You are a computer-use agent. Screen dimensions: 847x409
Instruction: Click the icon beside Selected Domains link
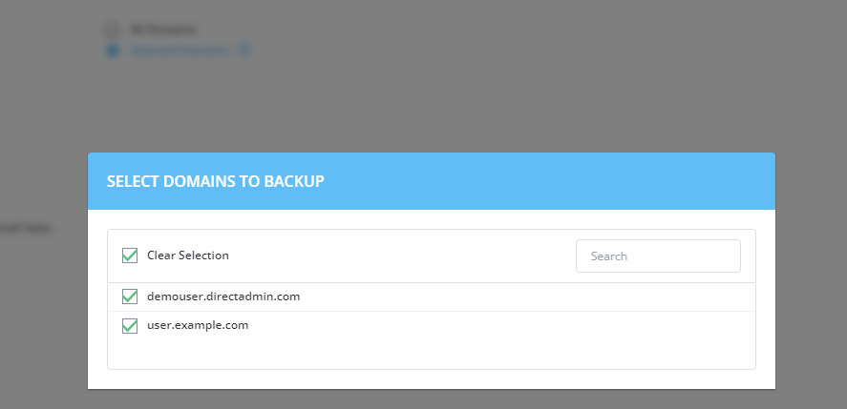244,50
